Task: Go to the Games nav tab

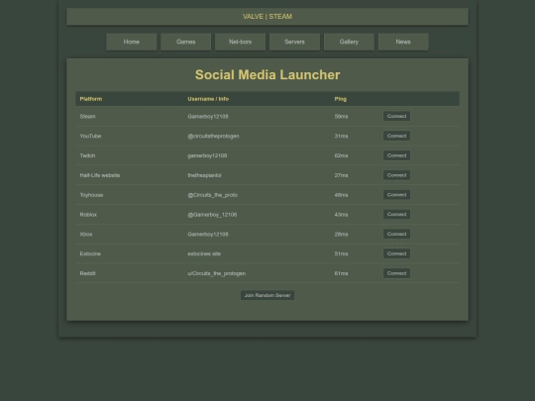Action: click(186, 42)
